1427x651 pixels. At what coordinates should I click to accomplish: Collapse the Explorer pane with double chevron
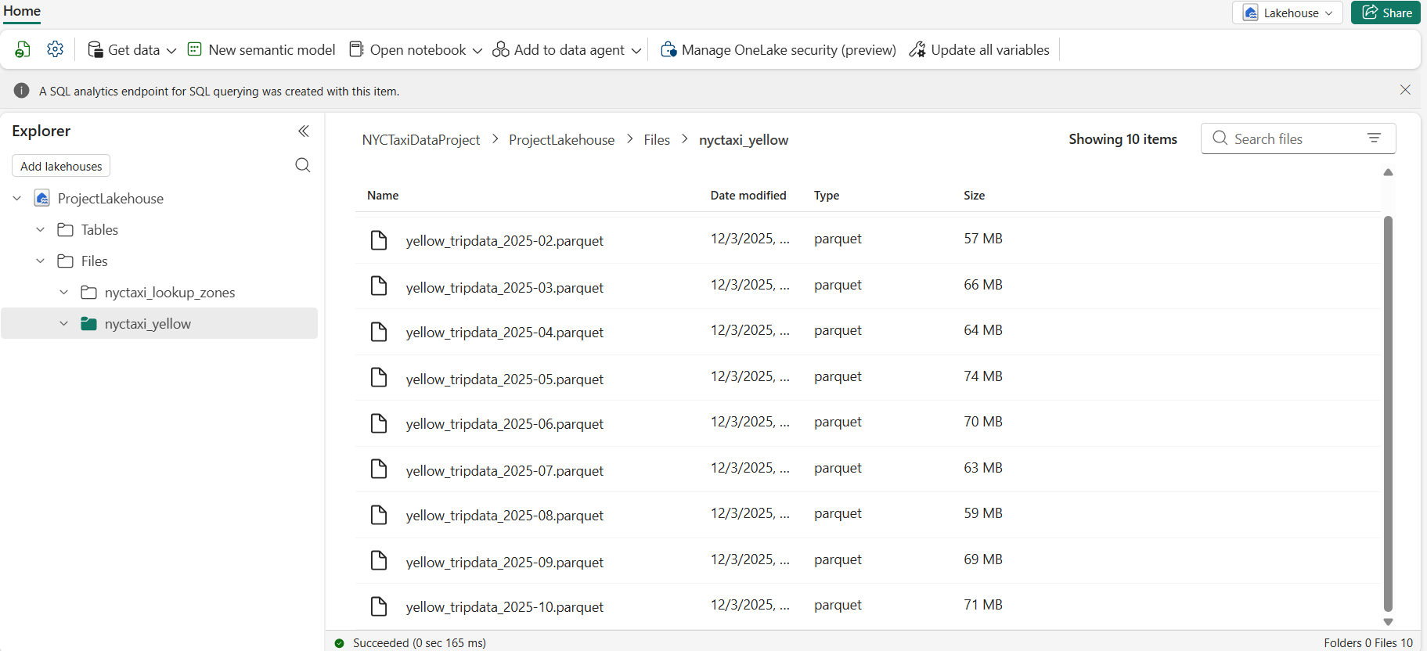(x=304, y=131)
